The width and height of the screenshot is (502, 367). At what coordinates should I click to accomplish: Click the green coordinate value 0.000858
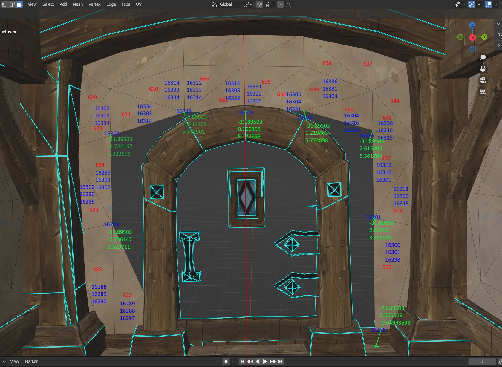click(249, 129)
